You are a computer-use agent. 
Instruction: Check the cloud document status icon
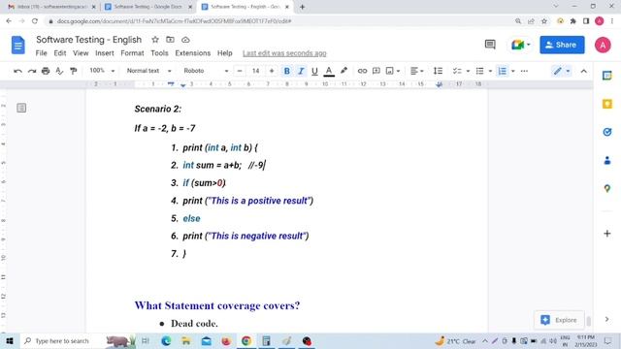pyautogui.click(x=185, y=40)
